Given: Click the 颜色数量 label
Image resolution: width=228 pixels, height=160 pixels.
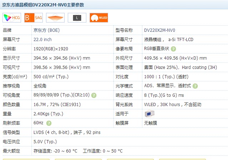Looking at the screenshot, I should pyautogui.click(x=11, y=105).
